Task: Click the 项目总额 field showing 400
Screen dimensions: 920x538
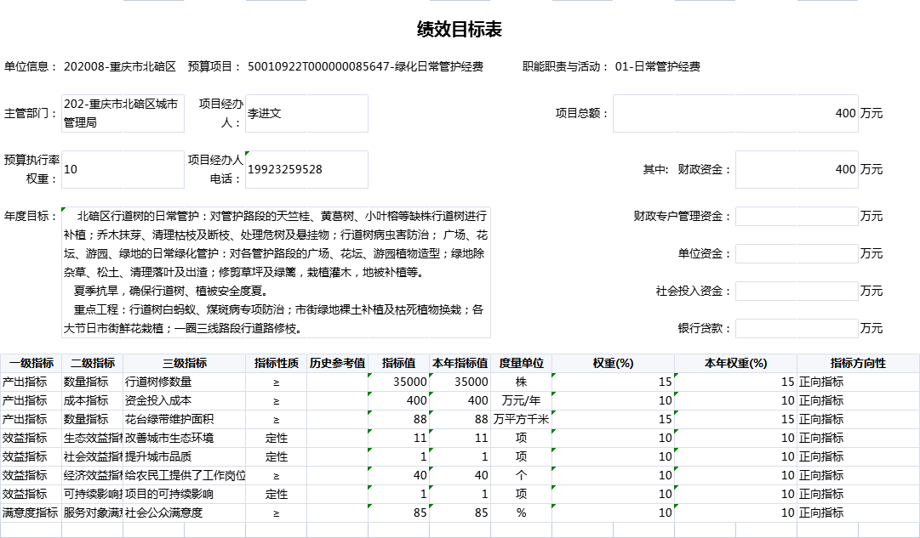Action: [x=735, y=113]
